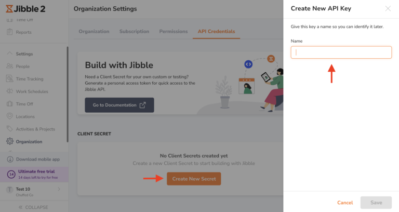This screenshot has height=212, width=399.
Task: Click the Organization gear icon
Action: (x=10, y=141)
